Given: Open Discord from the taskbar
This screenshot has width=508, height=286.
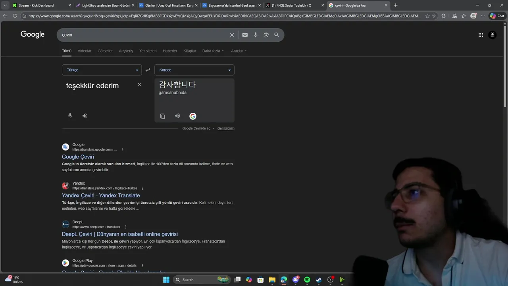Looking at the screenshot, I should [x=295, y=280].
